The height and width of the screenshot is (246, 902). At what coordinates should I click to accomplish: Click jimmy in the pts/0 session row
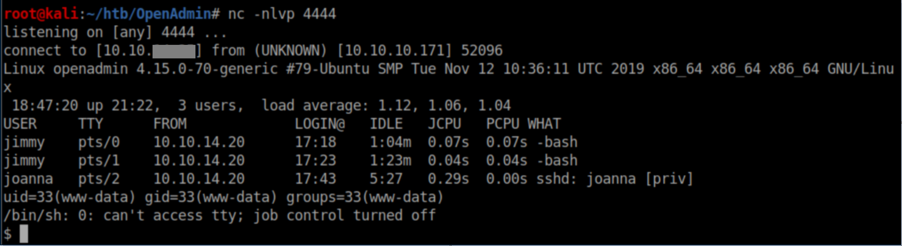pos(24,142)
